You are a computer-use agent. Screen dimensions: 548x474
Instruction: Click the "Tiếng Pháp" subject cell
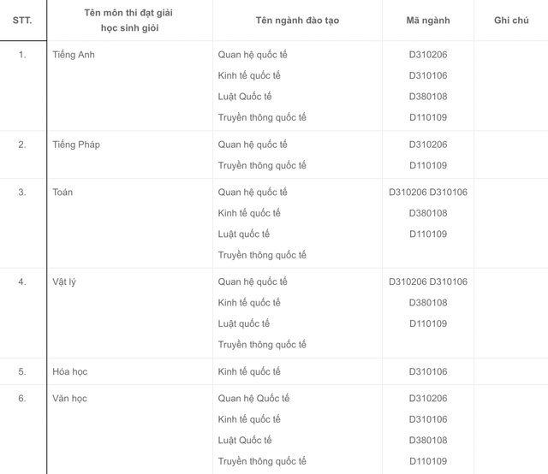point(76,145)
